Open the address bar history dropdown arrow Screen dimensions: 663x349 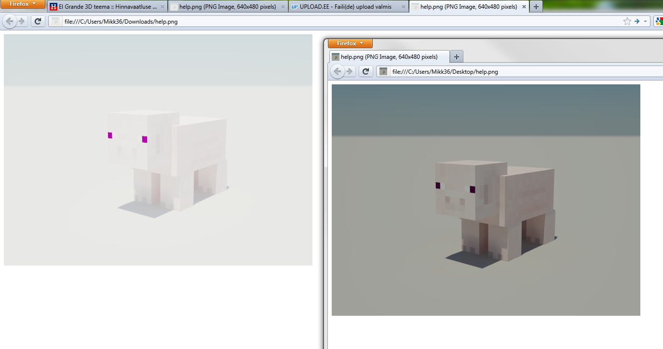point(646,22)
